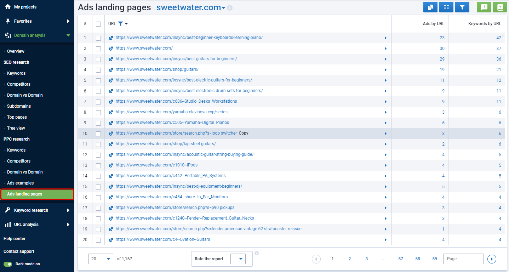Click Copy next to loop switcher URL
This screenshot has height=272, width=509.
244,134
